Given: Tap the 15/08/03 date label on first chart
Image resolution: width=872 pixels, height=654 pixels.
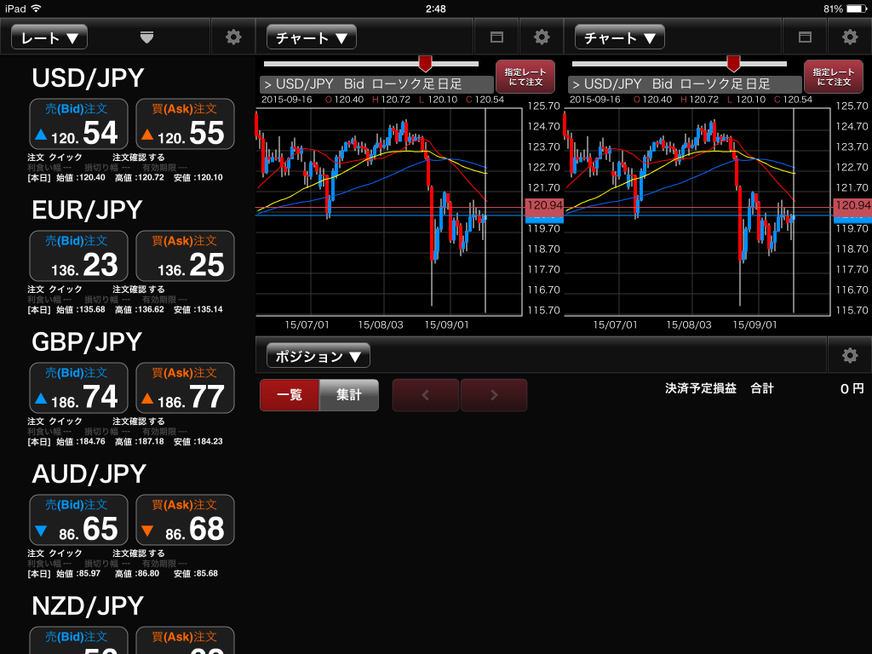Looking at the screenshot, I should [x=381, y=324].
